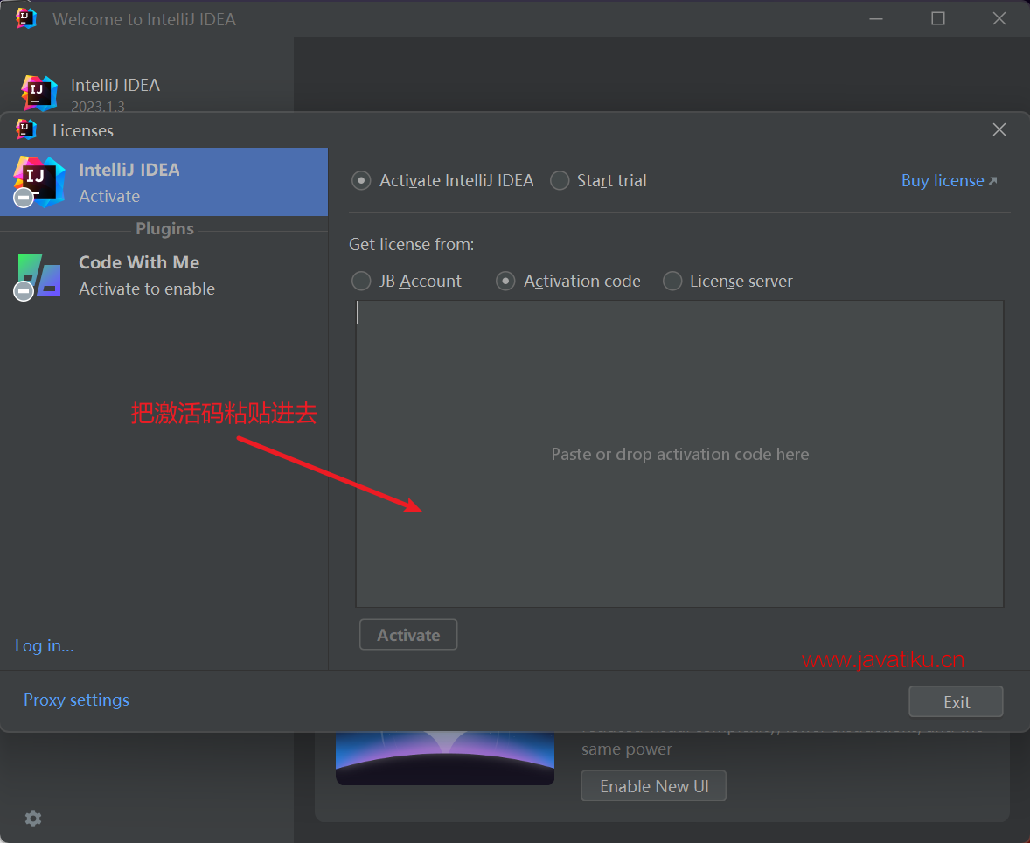Viewport: 1030px width, 843px height.
Task: Open Proxy settings
Action: [76, 700]
